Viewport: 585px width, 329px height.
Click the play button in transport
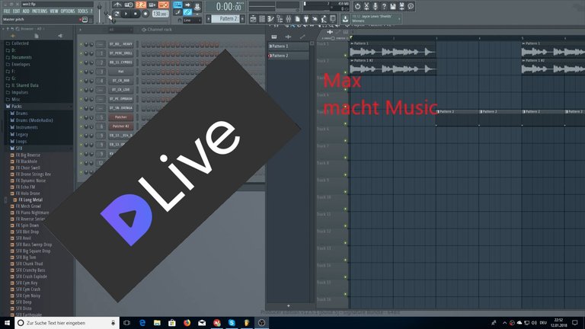[126, 14]
